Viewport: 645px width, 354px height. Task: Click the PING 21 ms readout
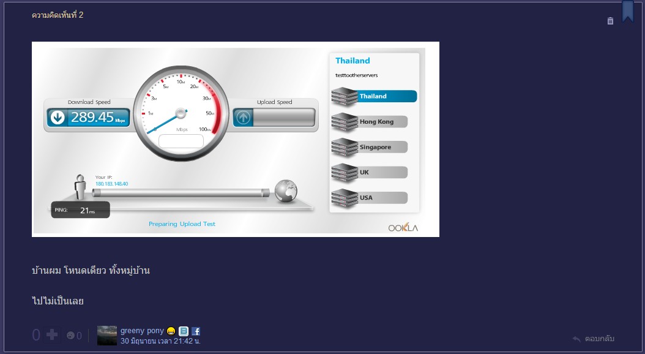pos(80,210)
